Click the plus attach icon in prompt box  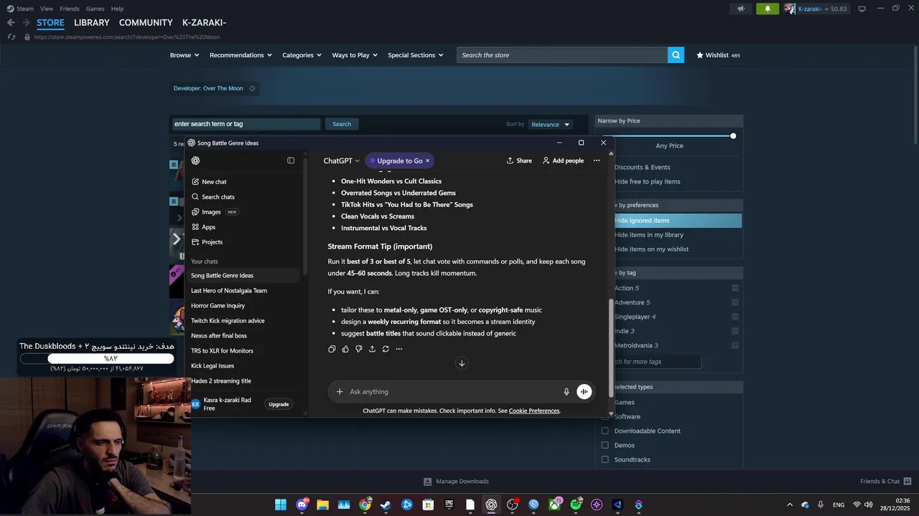point(340,391)
